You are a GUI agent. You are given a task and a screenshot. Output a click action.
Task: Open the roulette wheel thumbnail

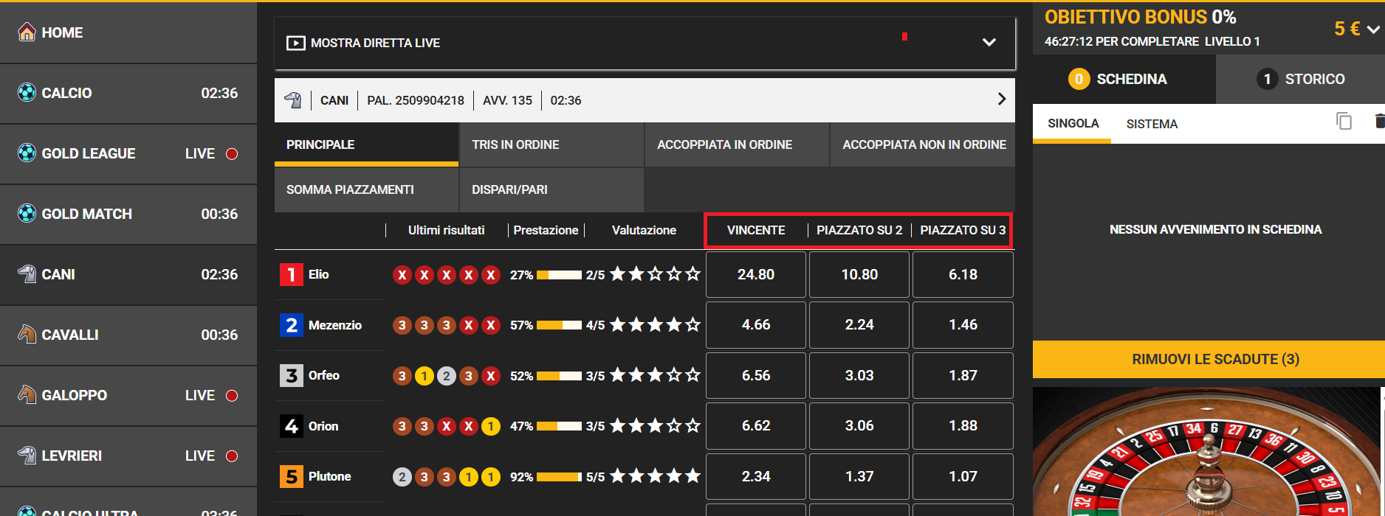point(1209,452)
